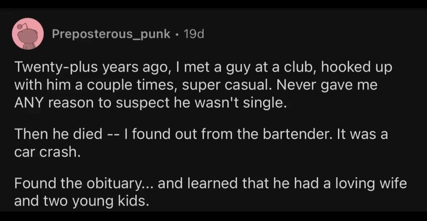This screenshot has height=221, width=427.
Task: Select the paragraph starting 'Then he died'
Action: pos(201,143)
